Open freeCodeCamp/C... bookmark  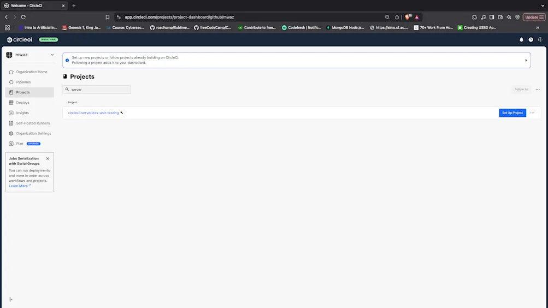[x=213, y=28]
